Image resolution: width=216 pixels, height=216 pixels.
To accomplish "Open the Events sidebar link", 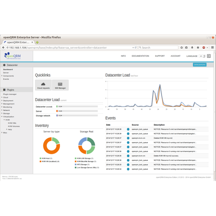I will point(6,79).
